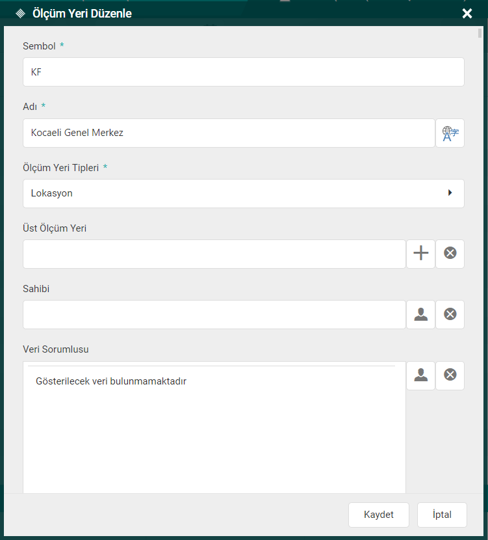Expand the Ölçüm Yeri Tipleri dropdown
The width and height of the screenshot is (488, 540).
tap(244, 193)
